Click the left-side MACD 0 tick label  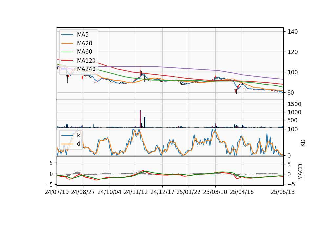click(x=51, y=174)
